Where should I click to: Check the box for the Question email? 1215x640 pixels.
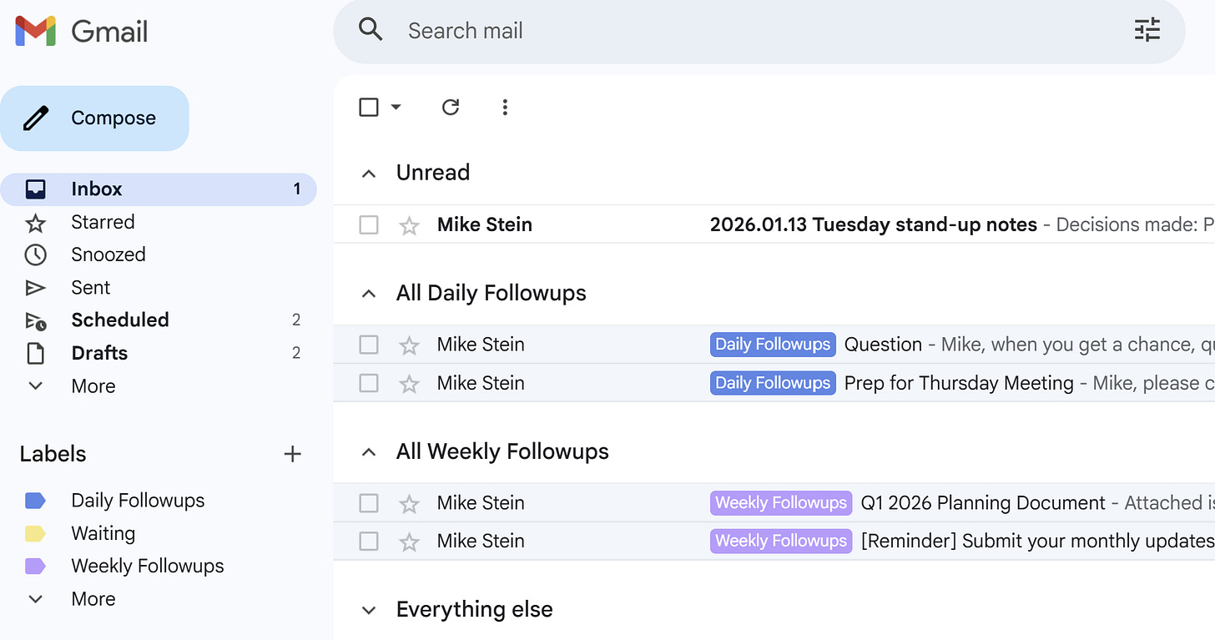point(369,345)
